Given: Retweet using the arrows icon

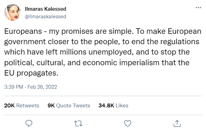Looking at the screenshot, I should coord(78,124).
